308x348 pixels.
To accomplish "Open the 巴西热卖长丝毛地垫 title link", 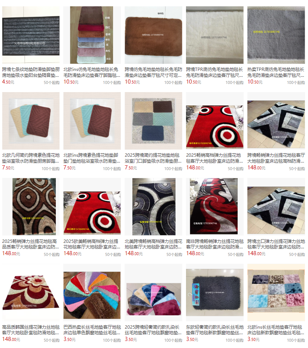I will point(92,330).
